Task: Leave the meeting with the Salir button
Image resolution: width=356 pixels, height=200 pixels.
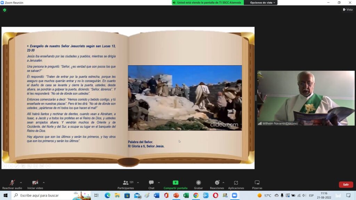Action: click(346, 185)
